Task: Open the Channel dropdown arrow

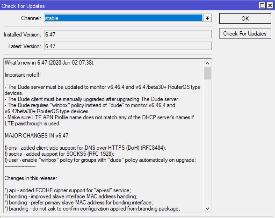Action: pyautogui.click(x=208, y=18)
